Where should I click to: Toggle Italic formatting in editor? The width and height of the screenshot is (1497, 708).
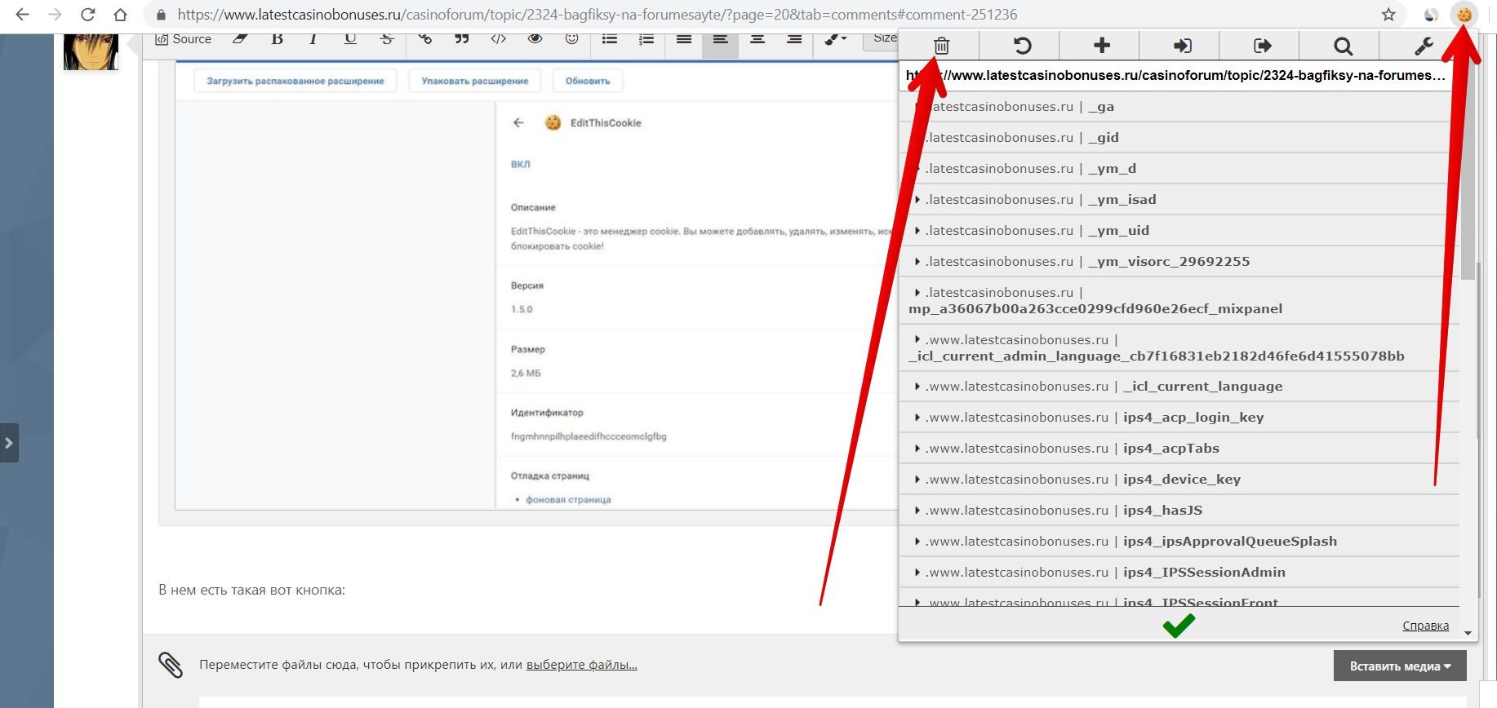[313, 38]
